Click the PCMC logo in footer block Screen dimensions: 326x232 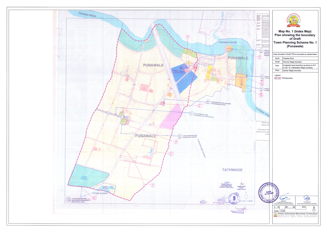[x=275, y=215]
